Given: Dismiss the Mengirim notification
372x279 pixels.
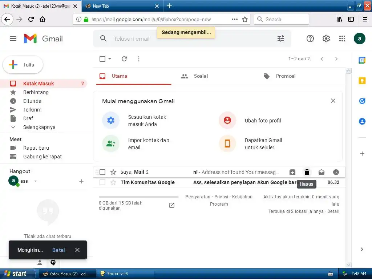Looking at the screenshot, I should [77, 250].
